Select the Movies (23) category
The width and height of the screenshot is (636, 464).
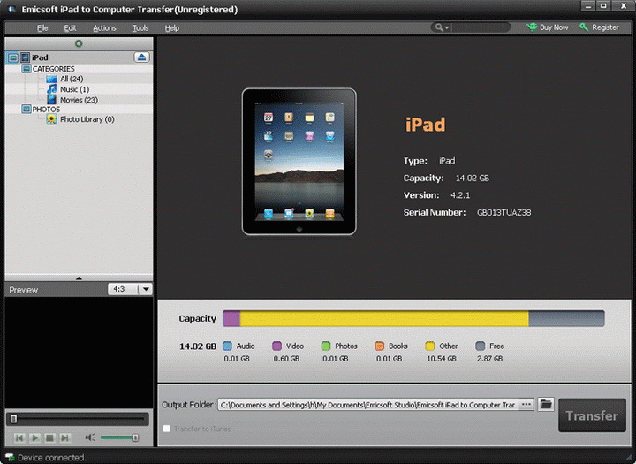[x=79, y=100]
